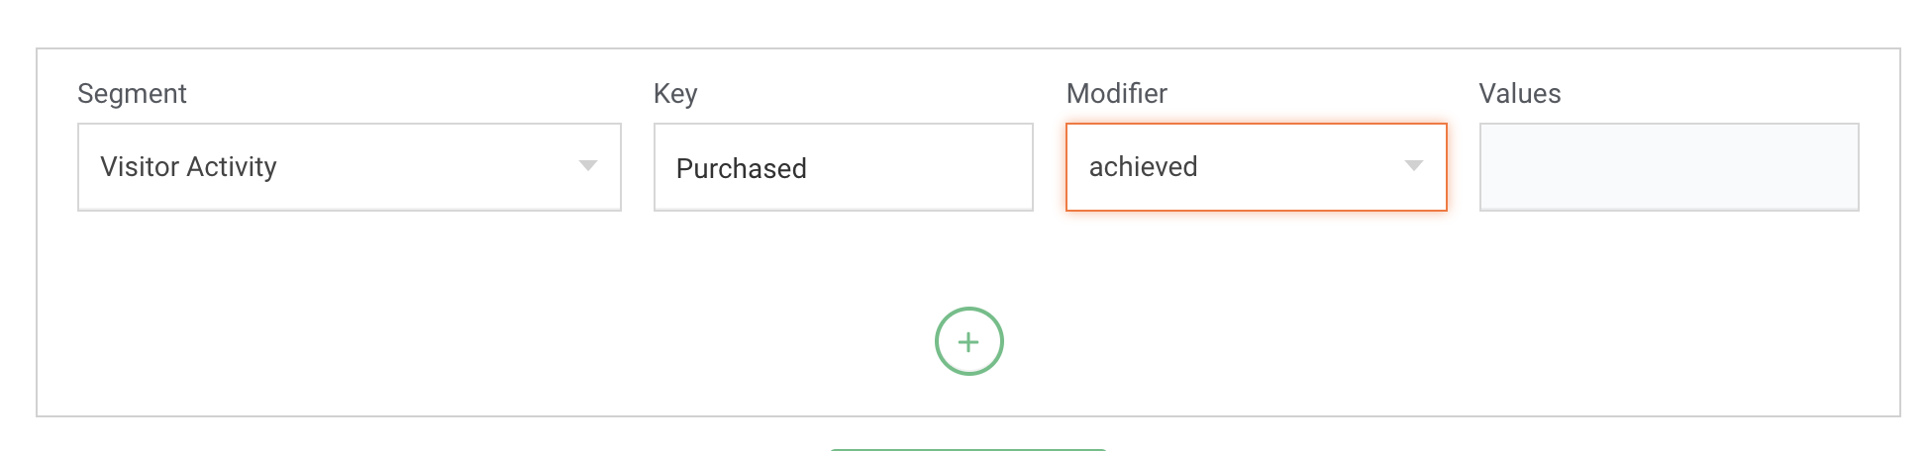The height and width of the screenshot is (451, 1929).
Task: Click on the word Purchased
Action: [x=741, y=169]
